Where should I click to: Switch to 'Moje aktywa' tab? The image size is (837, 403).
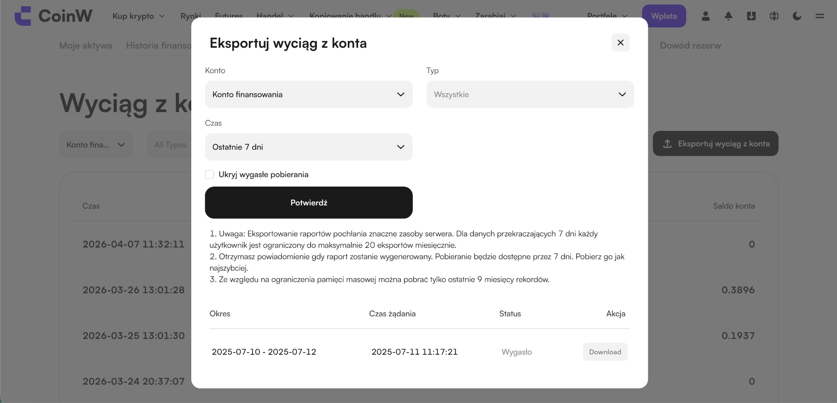coord(85,45)
